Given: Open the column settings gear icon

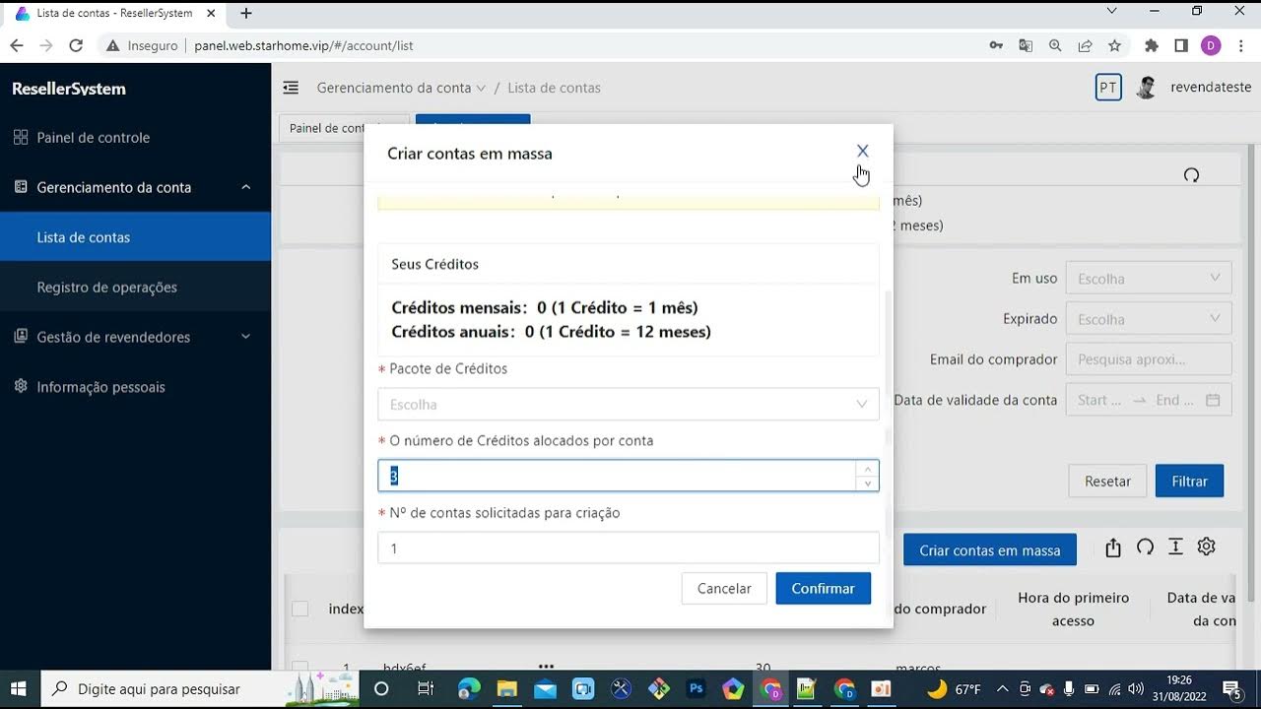Looking at the screenshot, I should point(1206,548).
